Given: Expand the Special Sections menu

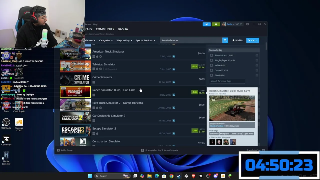Looking at the screenshot, I should [x=145, y=40].
